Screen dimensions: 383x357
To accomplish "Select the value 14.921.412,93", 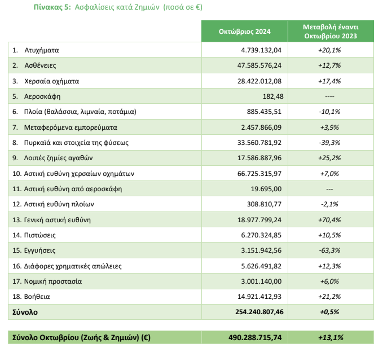I will coord(259,297).
